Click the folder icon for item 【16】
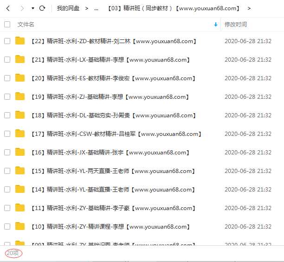This screenshot has width=284, height=262. coord(20,152)
